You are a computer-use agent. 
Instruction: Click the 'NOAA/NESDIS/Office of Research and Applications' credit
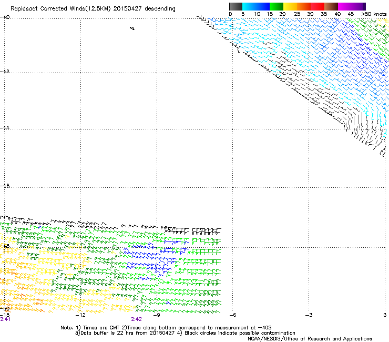tap(310, 339)
